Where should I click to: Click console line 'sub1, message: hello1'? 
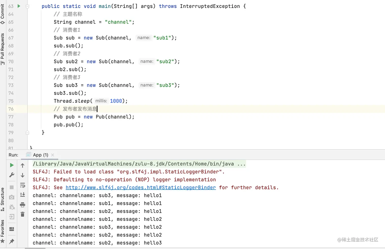pos(97,203)
